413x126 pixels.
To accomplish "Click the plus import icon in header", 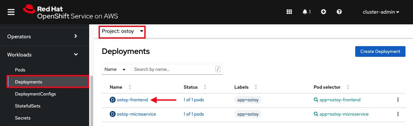I will pyautogui.click(x=324, y=12).
